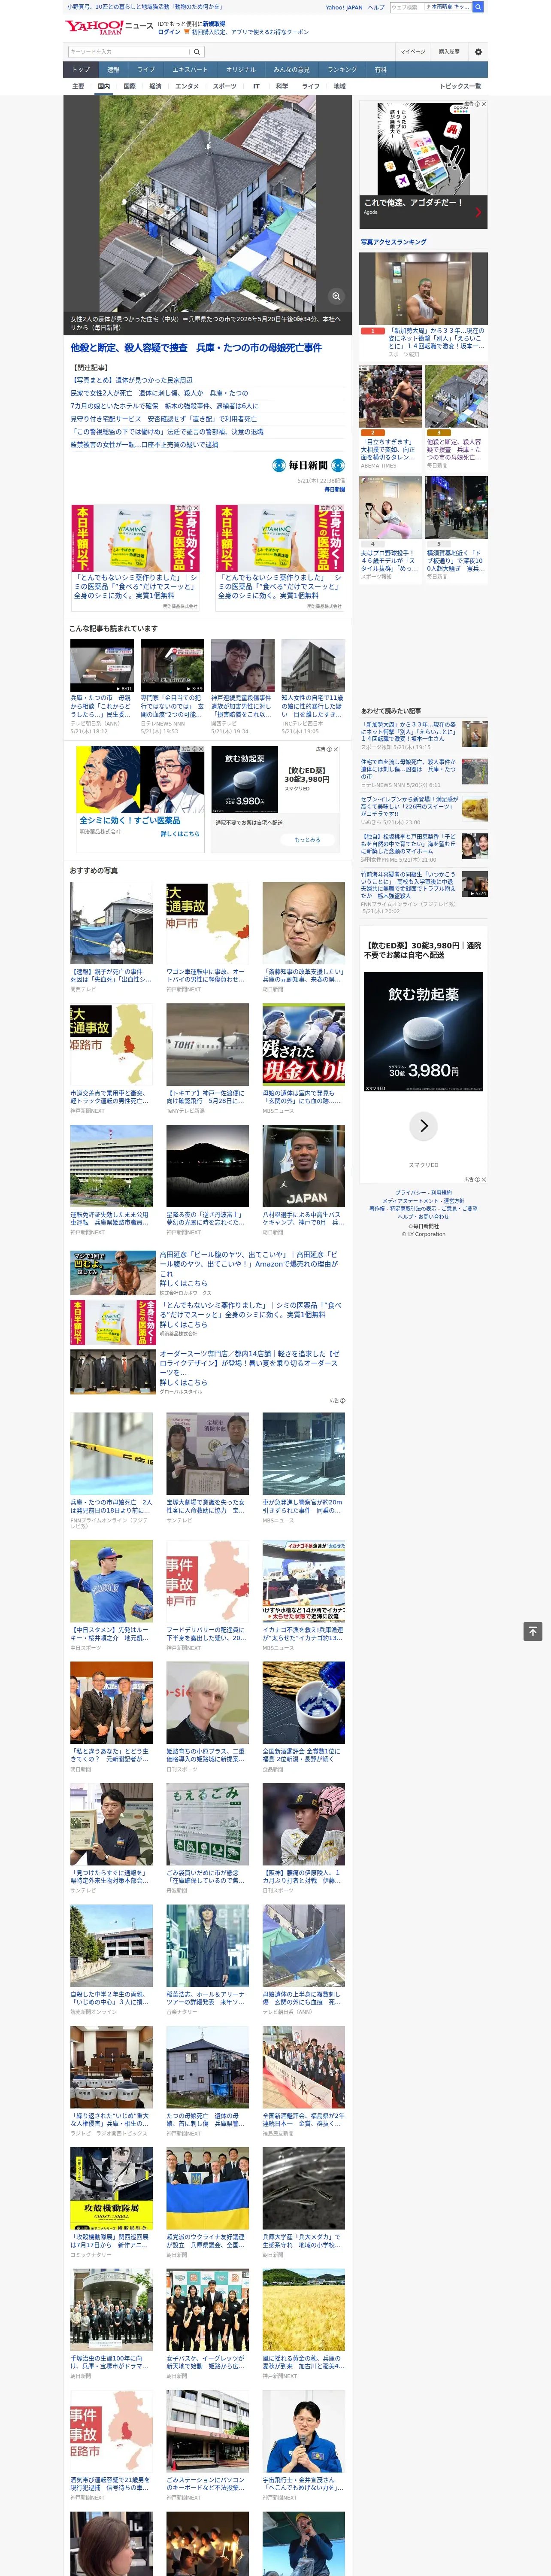551x2576 pixels.
Task: Play the 3:39 専門家 video thumbnail
Action: [x=172, y=666]
